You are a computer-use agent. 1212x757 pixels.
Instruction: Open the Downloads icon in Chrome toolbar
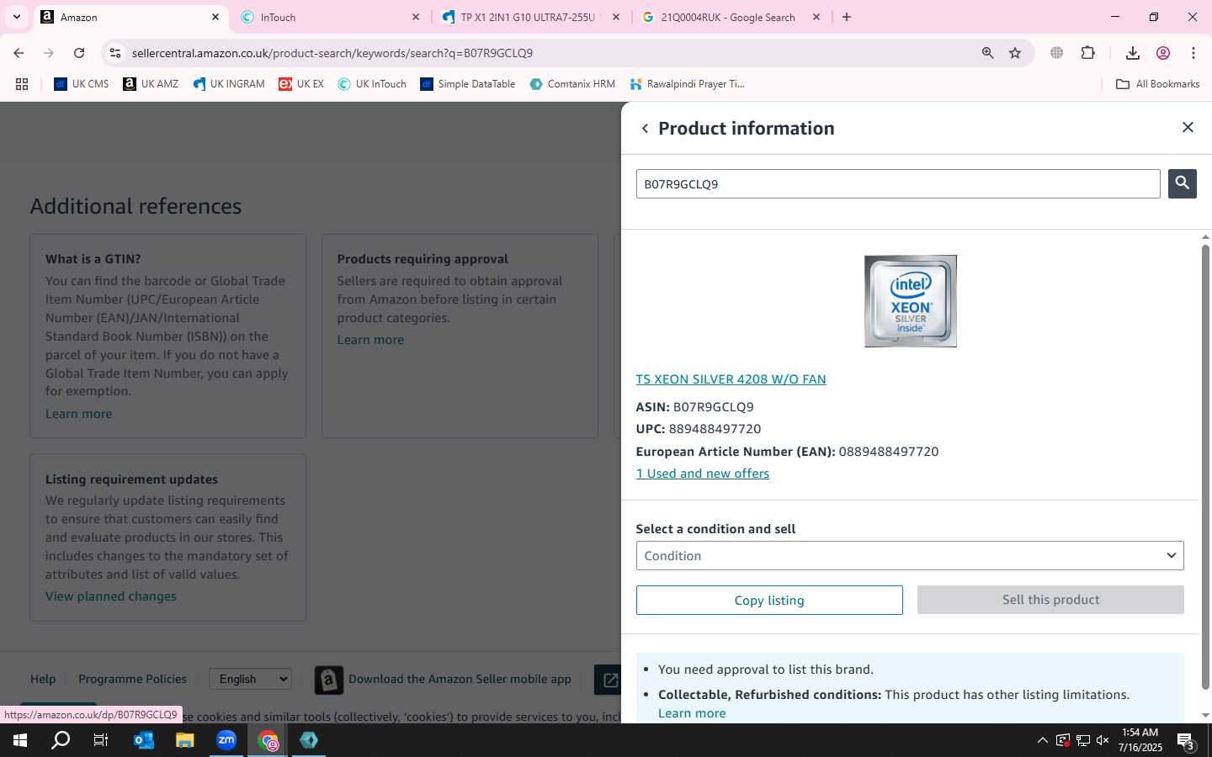pyautogui.click(x=1133, y=53)
